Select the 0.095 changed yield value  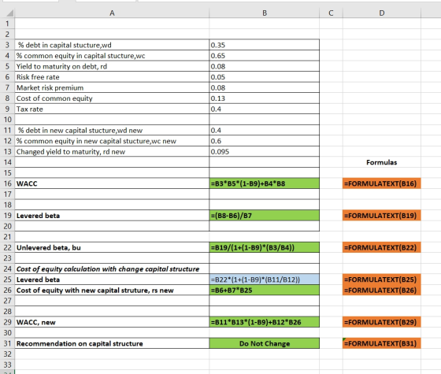tap(265, 151)
